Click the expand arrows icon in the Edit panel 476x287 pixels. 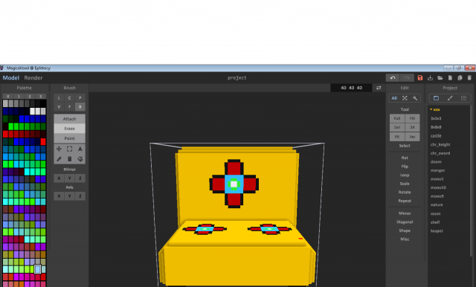click(405, 98)
